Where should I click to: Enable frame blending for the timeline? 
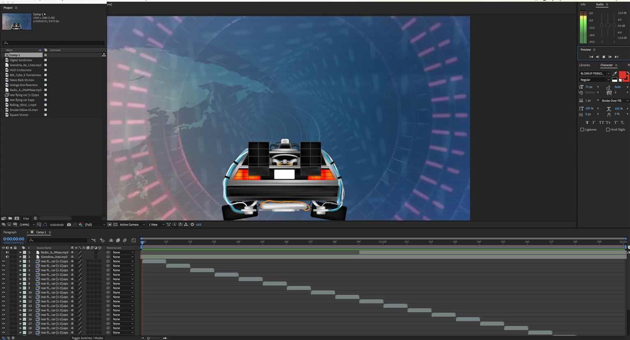tap(118, 240)
